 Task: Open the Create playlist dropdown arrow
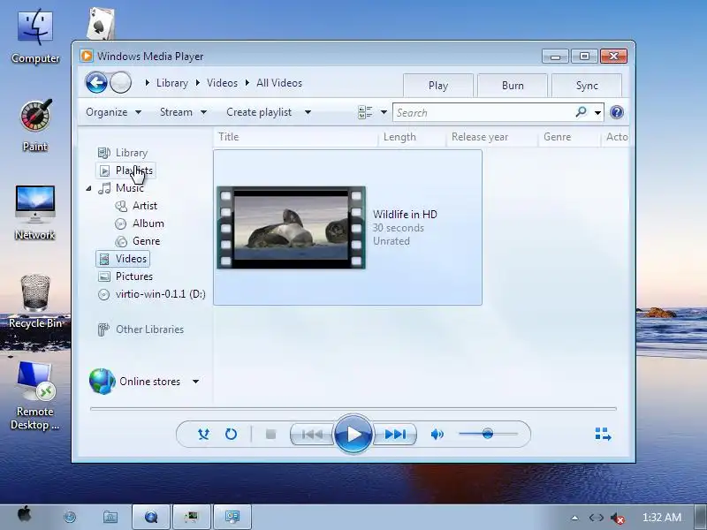308,112
